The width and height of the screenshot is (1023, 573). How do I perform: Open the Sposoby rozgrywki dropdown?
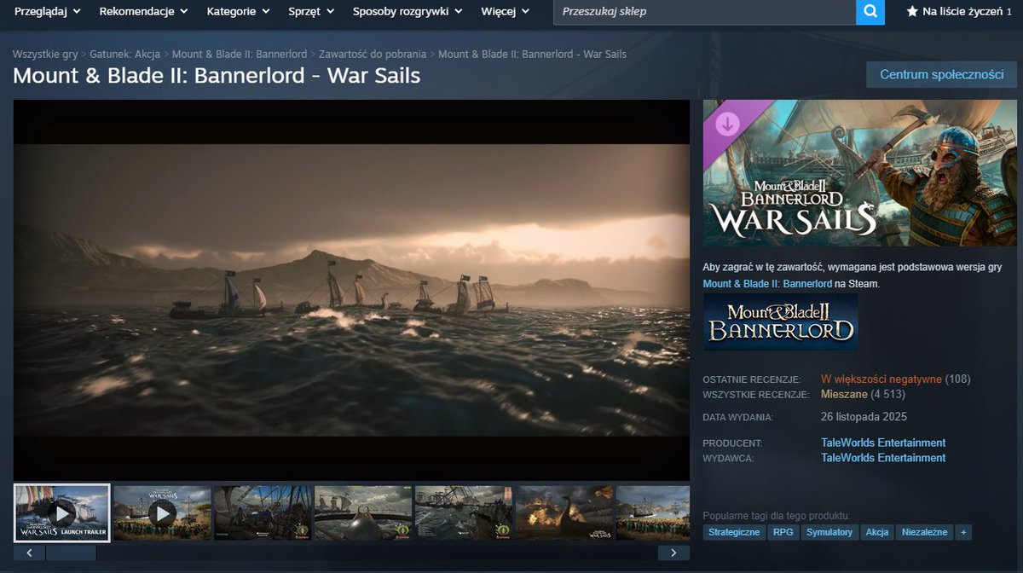(407, 12)
